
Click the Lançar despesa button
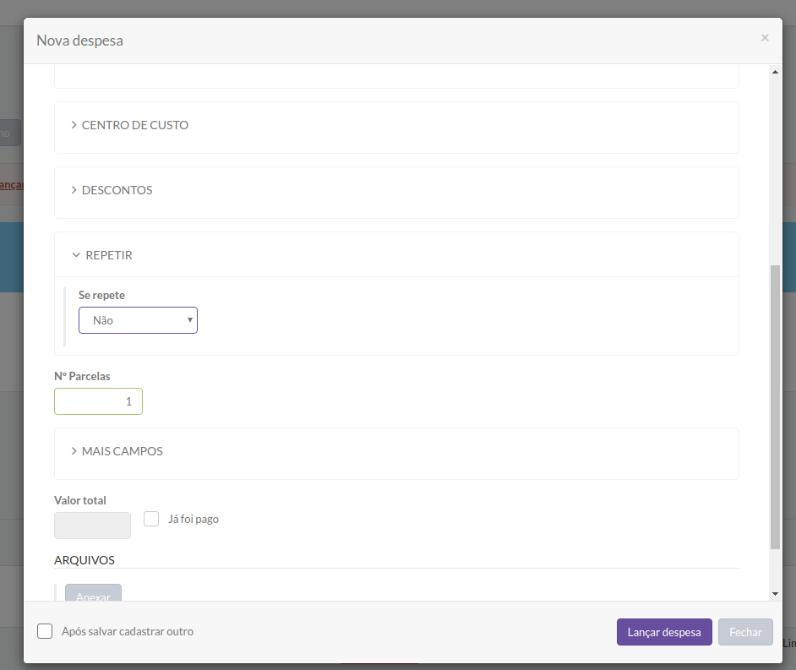(x=664, y=632)
